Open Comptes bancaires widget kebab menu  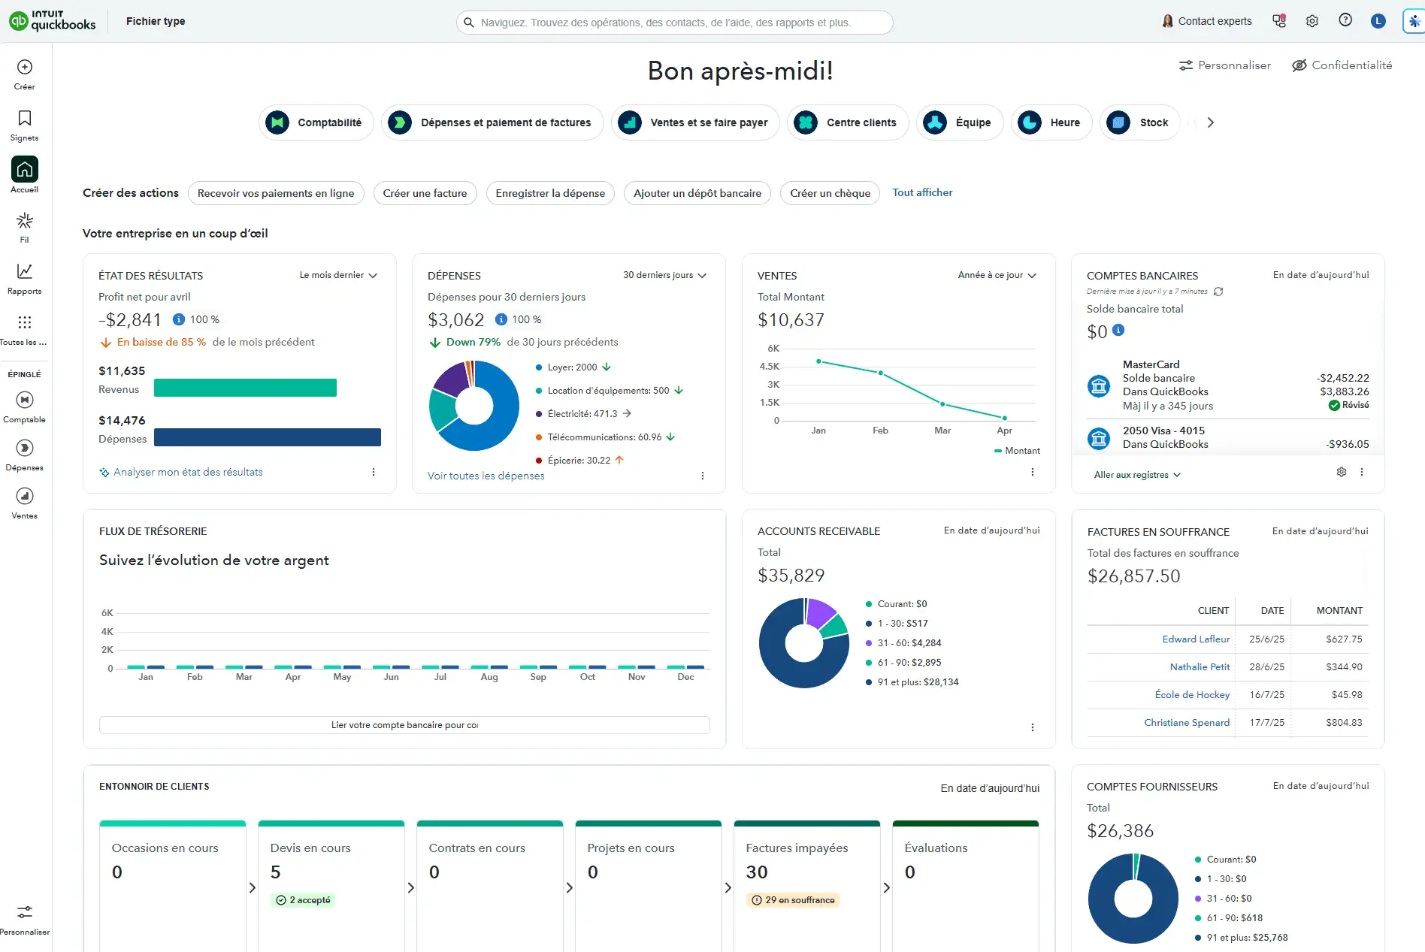tap(1362, 472)
